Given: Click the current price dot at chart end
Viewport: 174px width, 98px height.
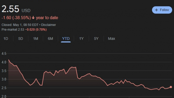Looking at the screenshot, I should [x=171, y=87].
